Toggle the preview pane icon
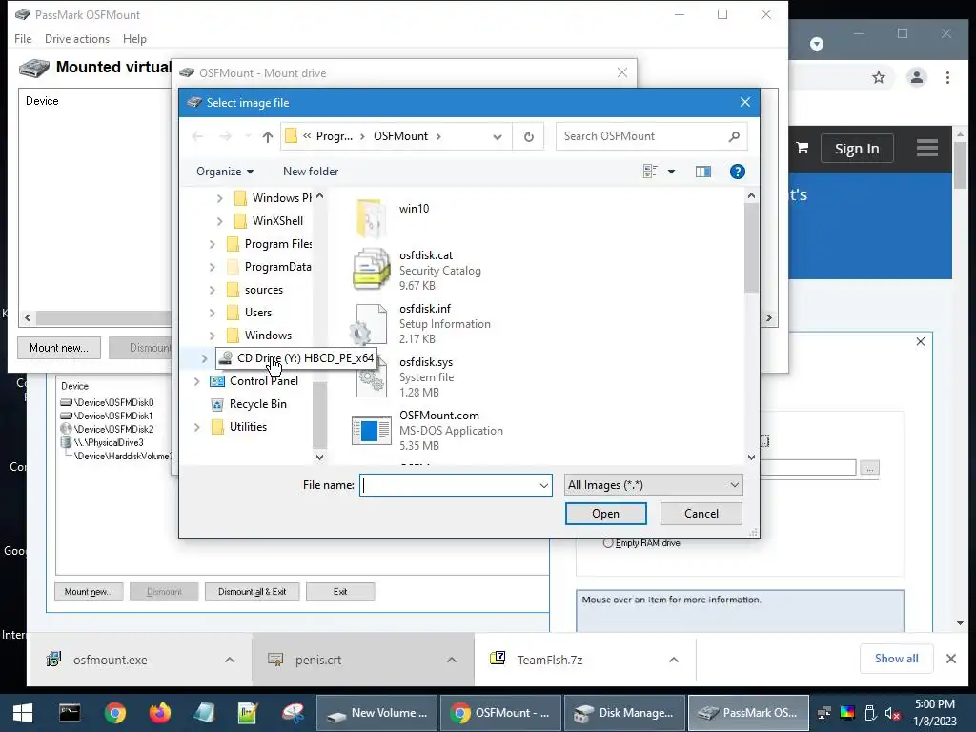Image resolution: width=976 pixels, height=732 pixels. (x=702, y=172)
